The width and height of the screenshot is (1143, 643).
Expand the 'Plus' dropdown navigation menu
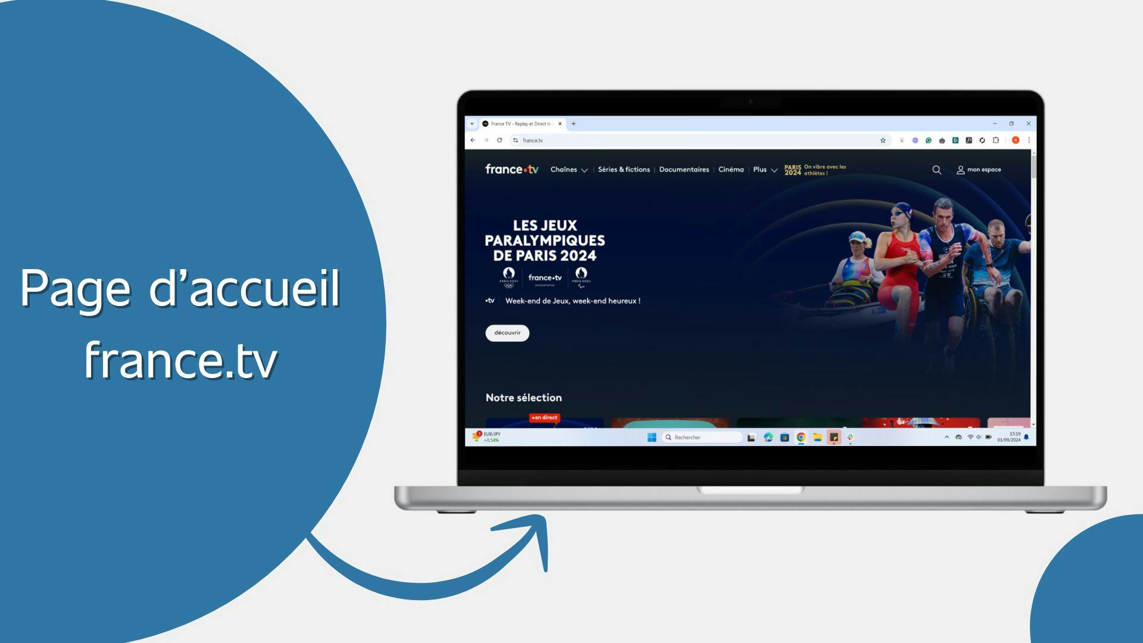click(x=764, y=169)
